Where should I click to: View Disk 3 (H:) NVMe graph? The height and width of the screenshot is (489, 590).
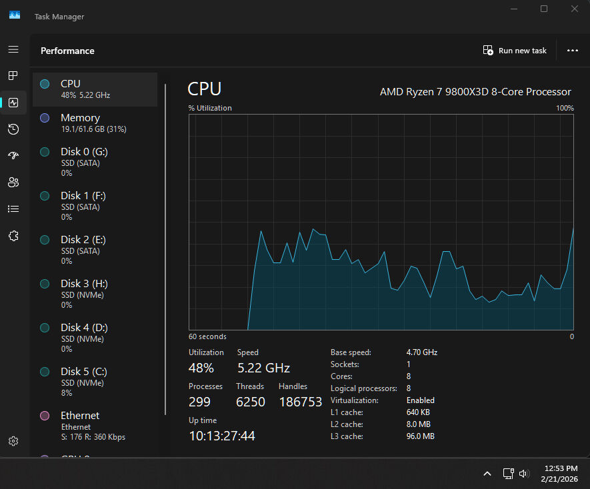click(95, 294)
